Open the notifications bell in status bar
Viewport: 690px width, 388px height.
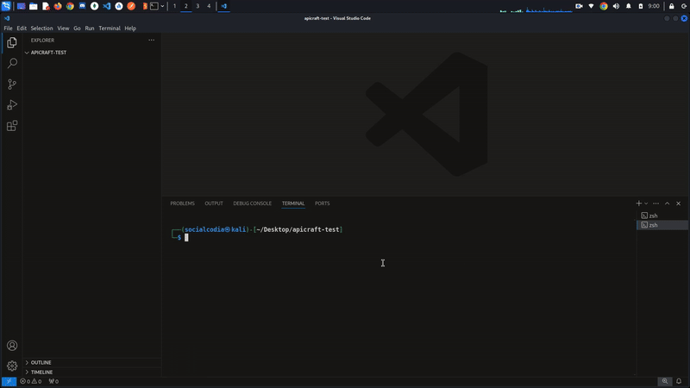(679, 381)
